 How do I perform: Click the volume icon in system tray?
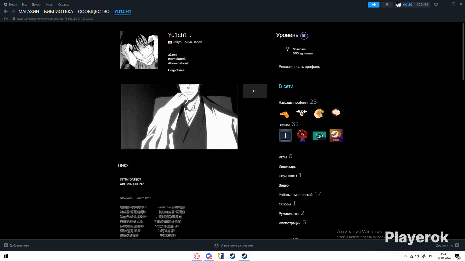417,256
